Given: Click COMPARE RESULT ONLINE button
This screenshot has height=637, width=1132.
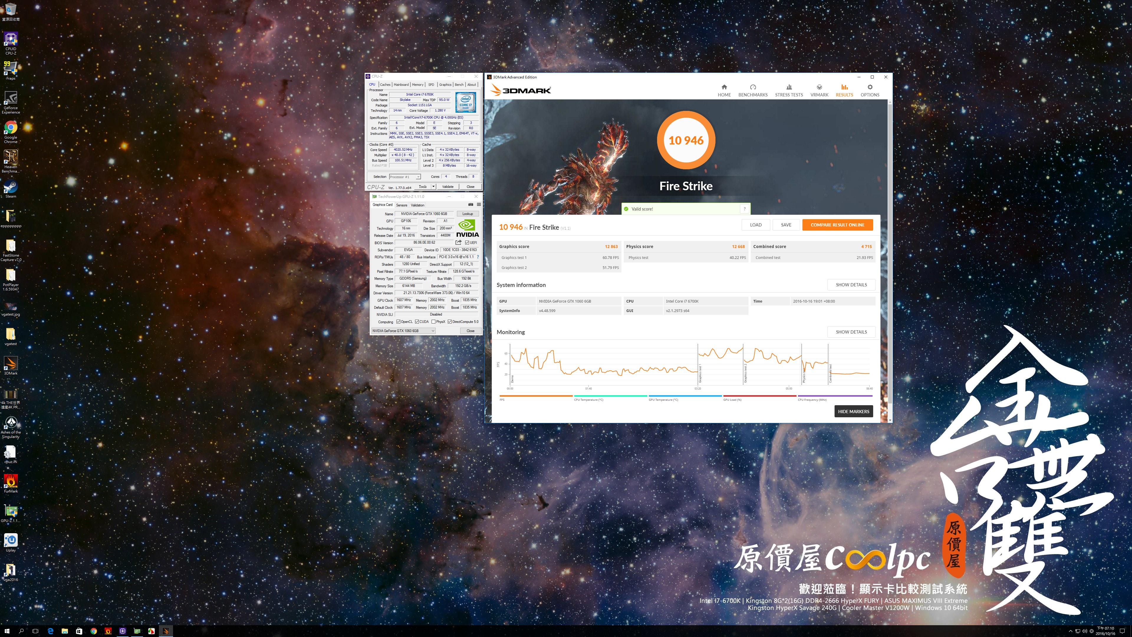Looking at the screenshot, I should [837, 225].
